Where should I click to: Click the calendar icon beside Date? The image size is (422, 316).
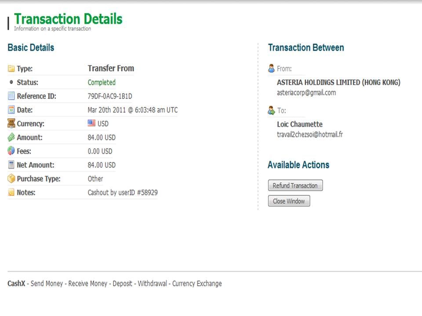(x=11, y=110)
